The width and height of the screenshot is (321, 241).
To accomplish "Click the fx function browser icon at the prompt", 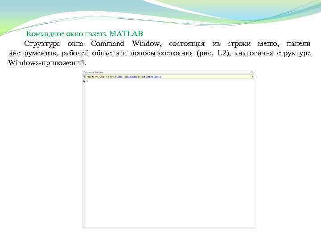I will pyautogui.click(x=84, y=81).
